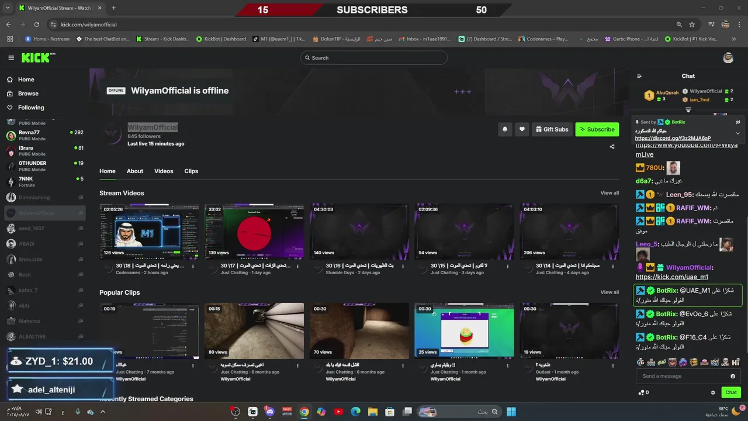
Task: Open Microsoft Edge from the taskbar
Action: pos(355,412)
